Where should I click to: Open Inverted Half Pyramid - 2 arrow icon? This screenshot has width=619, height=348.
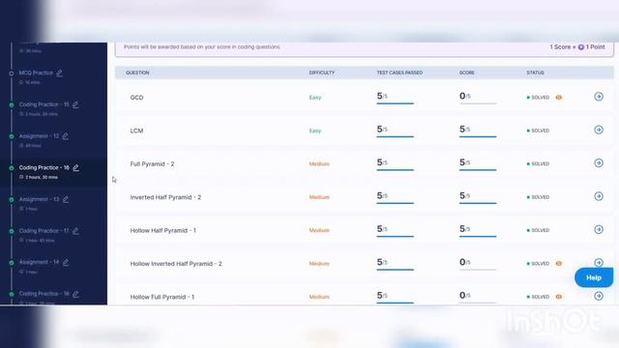[599, 196]
